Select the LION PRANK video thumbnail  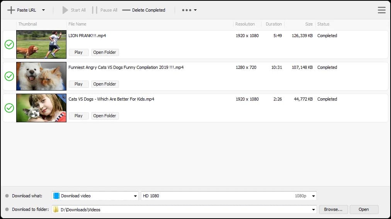41,44
